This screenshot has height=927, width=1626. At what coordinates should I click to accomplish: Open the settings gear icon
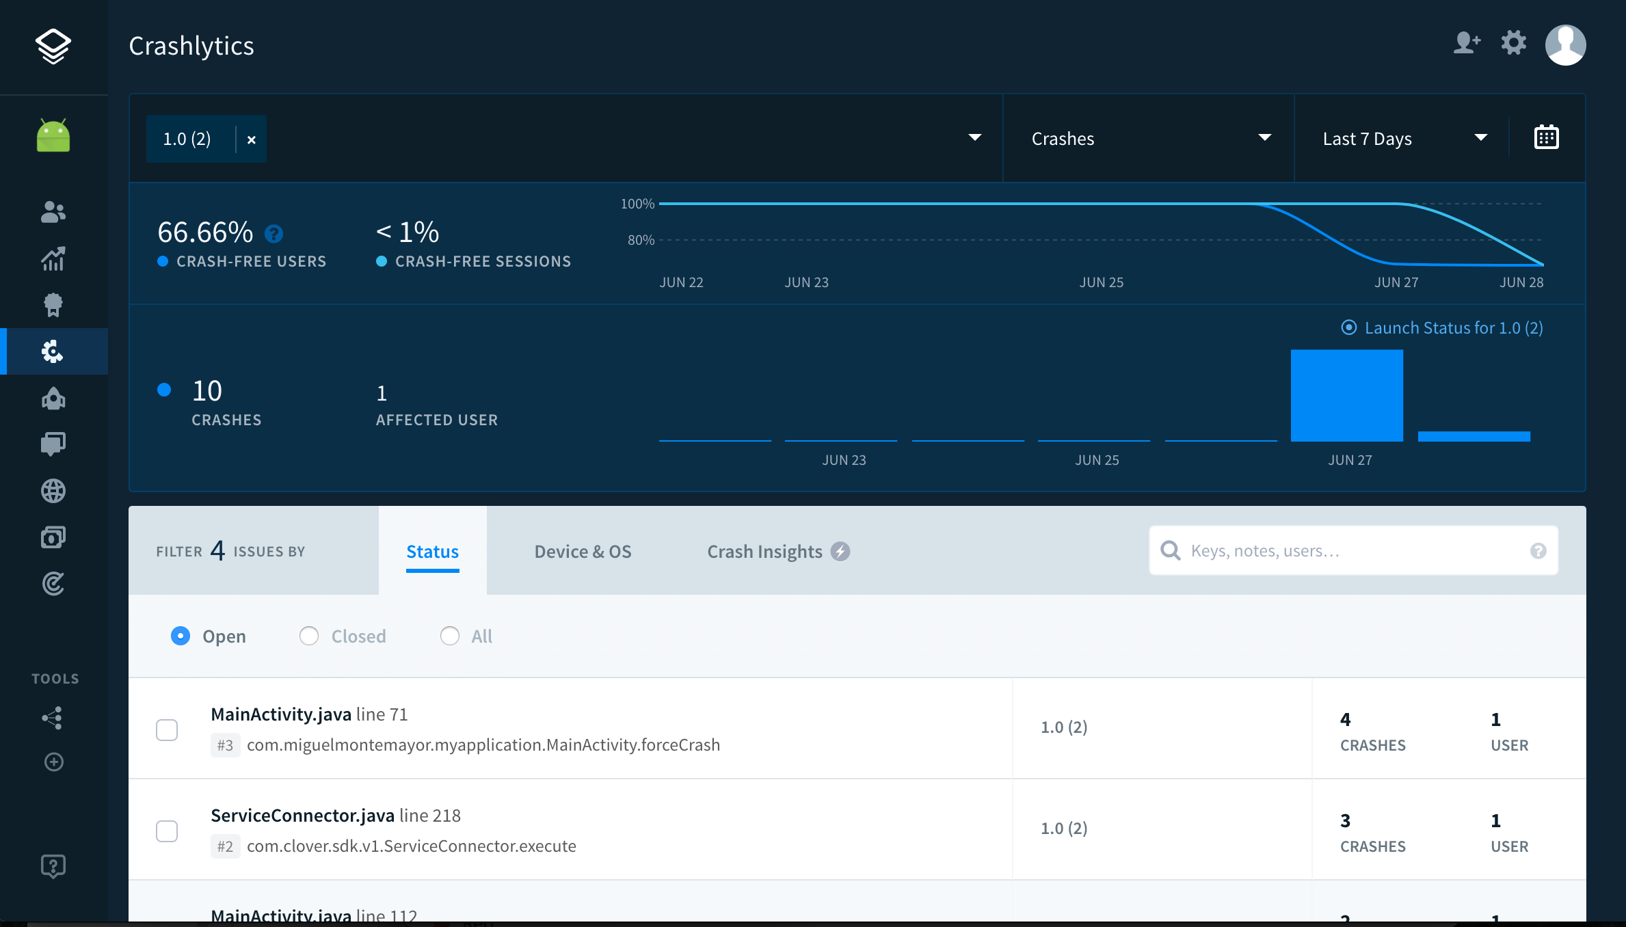[1514, 43]
